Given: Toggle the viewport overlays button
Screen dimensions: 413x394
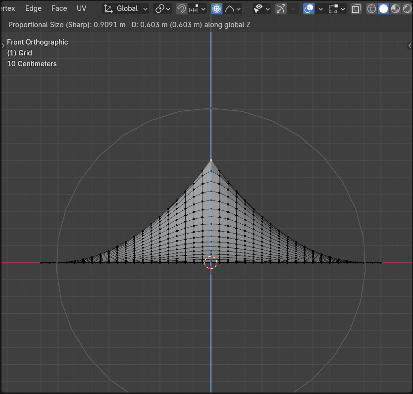Looking at the screenshot, I should pyautogui.click(x=309, y=9).
